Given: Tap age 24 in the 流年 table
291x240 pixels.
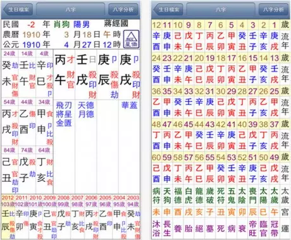Looking at the screenshot, I should tap(156, 58).
